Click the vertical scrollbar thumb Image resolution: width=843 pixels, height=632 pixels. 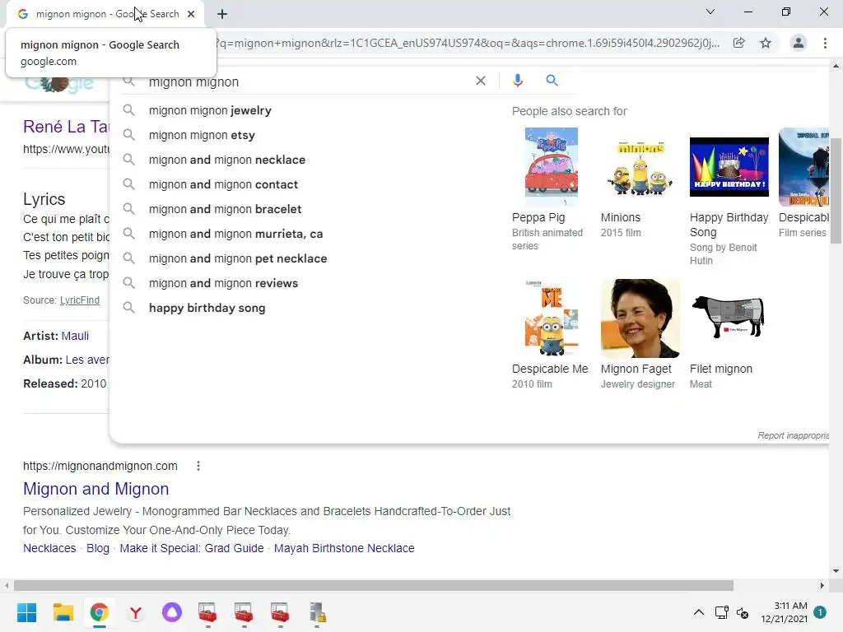[x=836, y=191]
